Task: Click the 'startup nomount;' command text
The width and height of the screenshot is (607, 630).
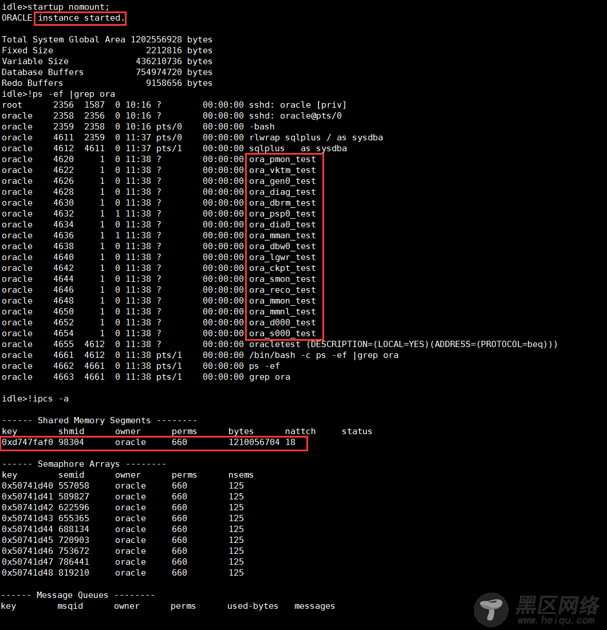Action: coord(68,7)
